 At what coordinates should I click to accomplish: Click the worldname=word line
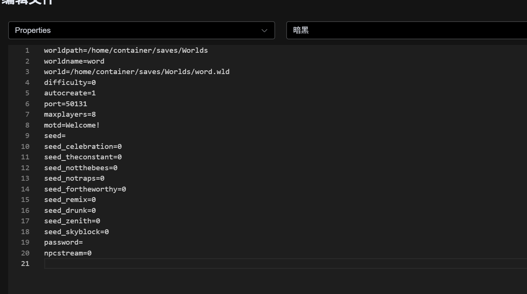(74, 61)
